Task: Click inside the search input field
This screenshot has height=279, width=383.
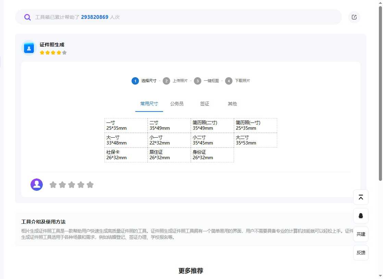Action: point(137,17)
